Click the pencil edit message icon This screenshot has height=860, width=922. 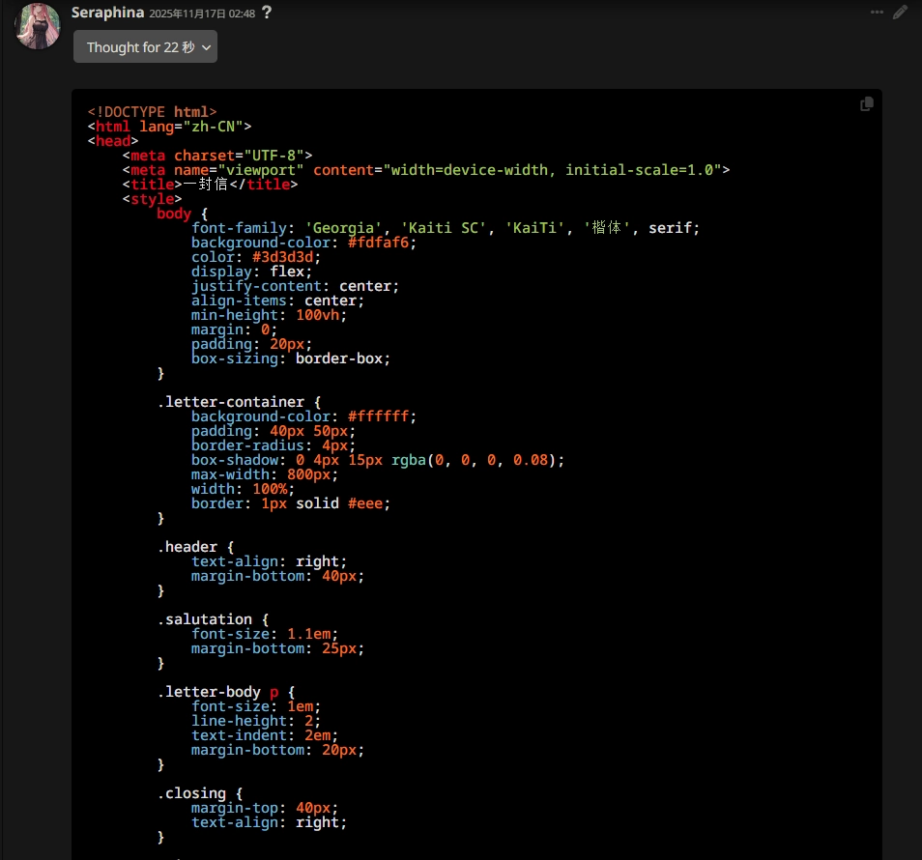900,13
